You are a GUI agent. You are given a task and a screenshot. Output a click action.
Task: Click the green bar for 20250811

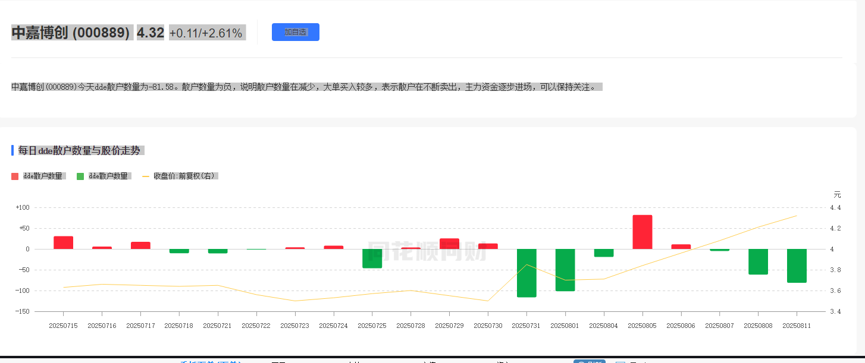point(797,266)
